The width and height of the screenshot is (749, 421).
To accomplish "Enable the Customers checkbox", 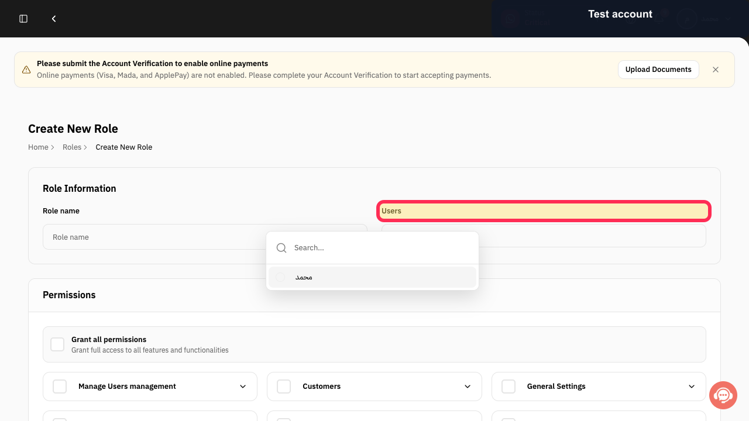I will tap(284, 387).
